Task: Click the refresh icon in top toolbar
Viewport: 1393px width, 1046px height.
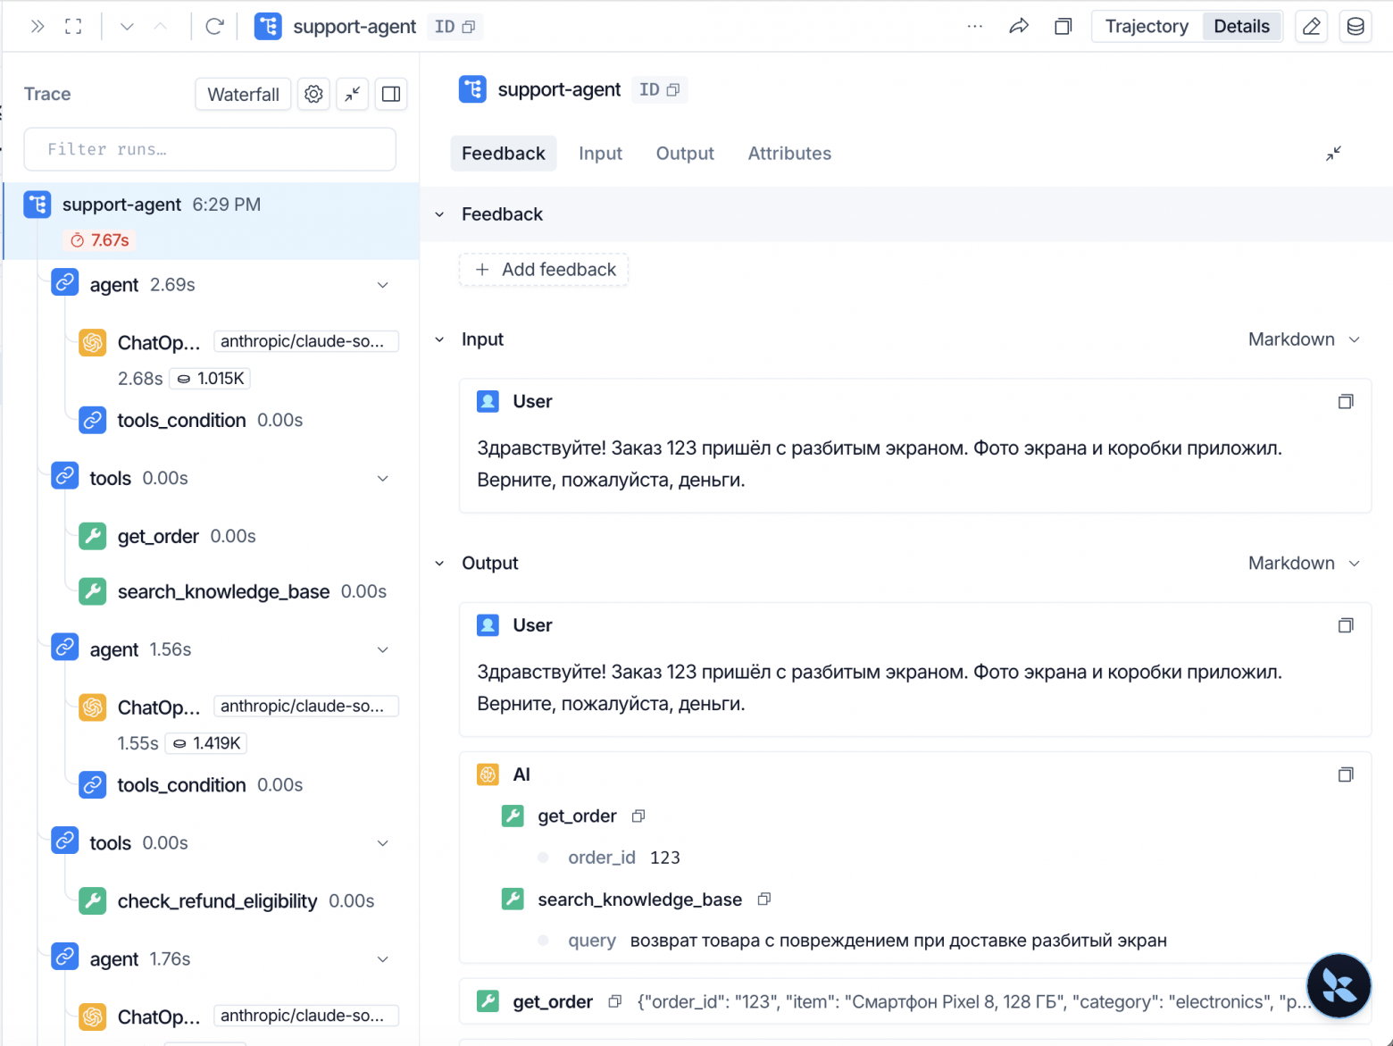Action: click(214, 27)
